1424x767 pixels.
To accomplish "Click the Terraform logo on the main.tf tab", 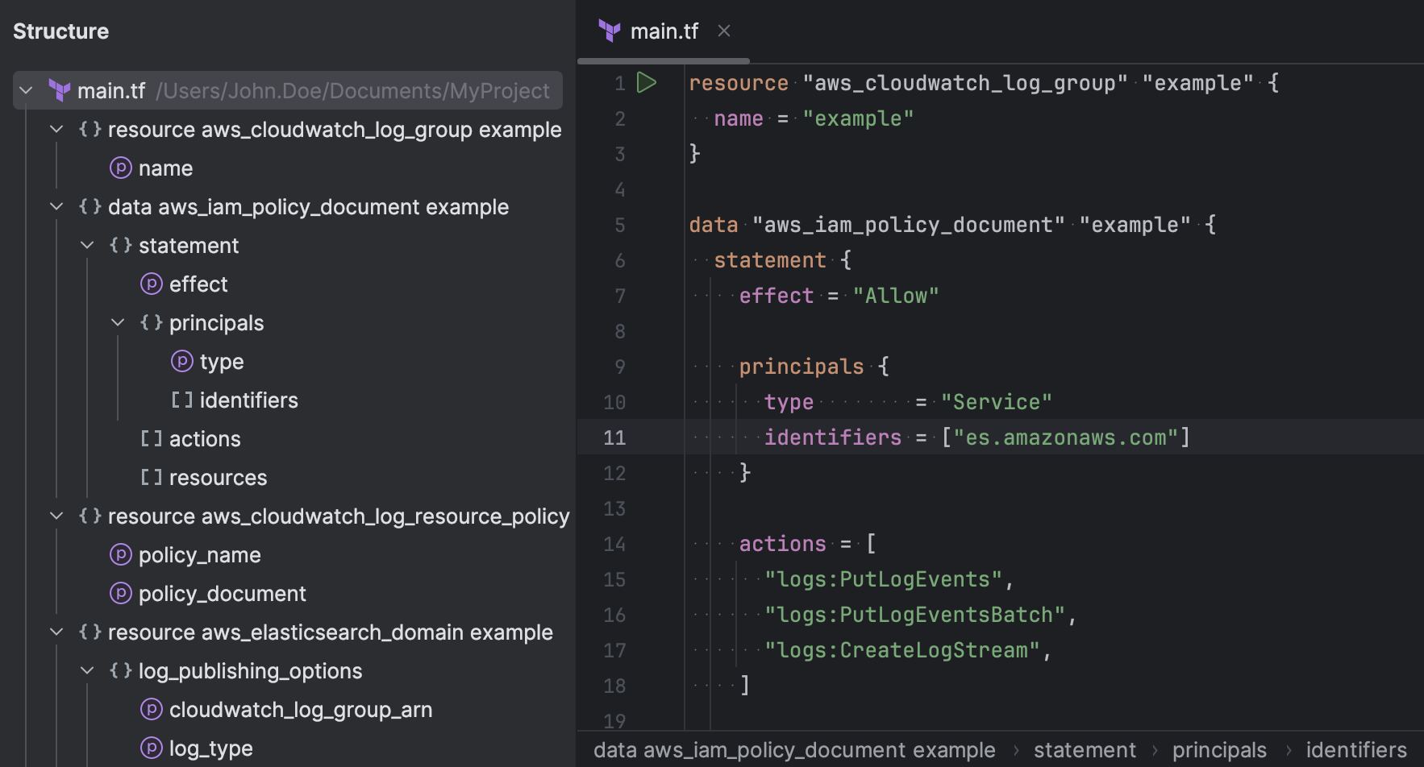I will tap(610, 31).
